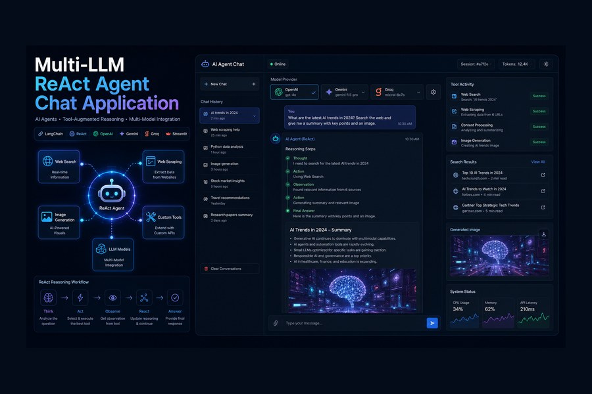Click the Memory 62% chart card
This screenshot has height=394, width=592.
[x=498, y=313]
